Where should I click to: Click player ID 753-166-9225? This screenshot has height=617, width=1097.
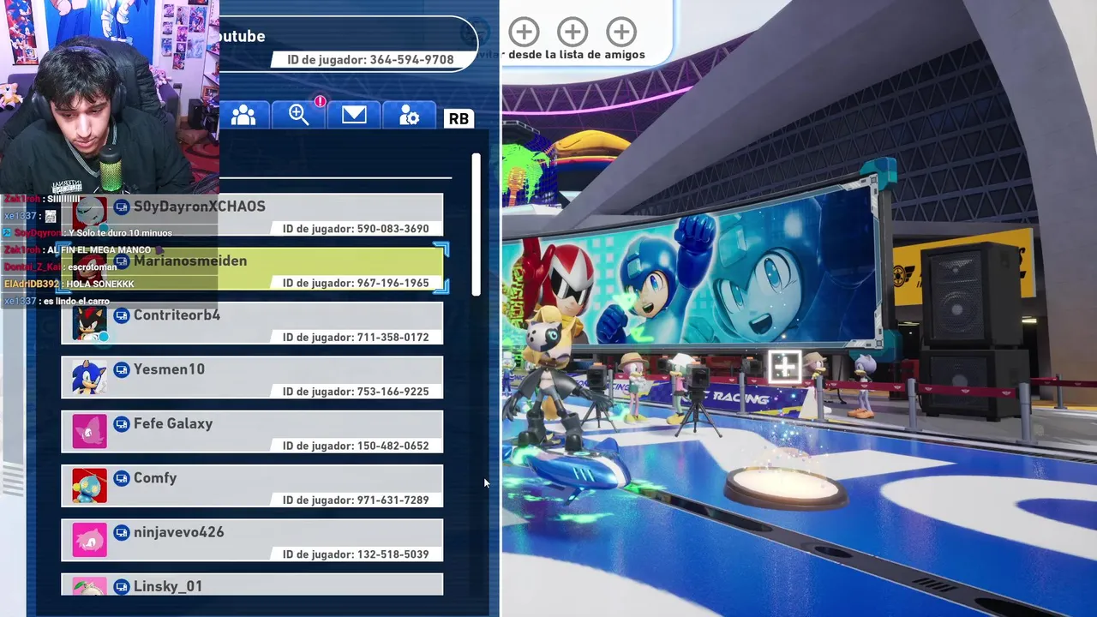(x=356, y=392)
